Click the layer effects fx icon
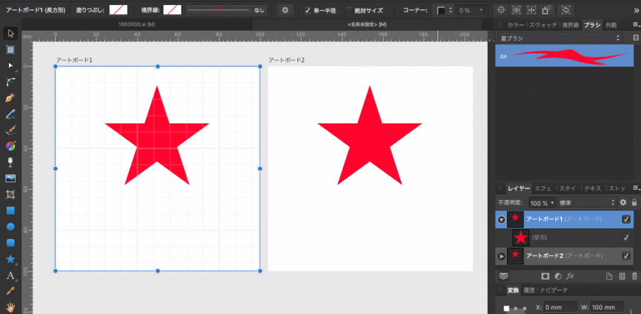This screenshot has width=641, height=314. click(570, 276)
